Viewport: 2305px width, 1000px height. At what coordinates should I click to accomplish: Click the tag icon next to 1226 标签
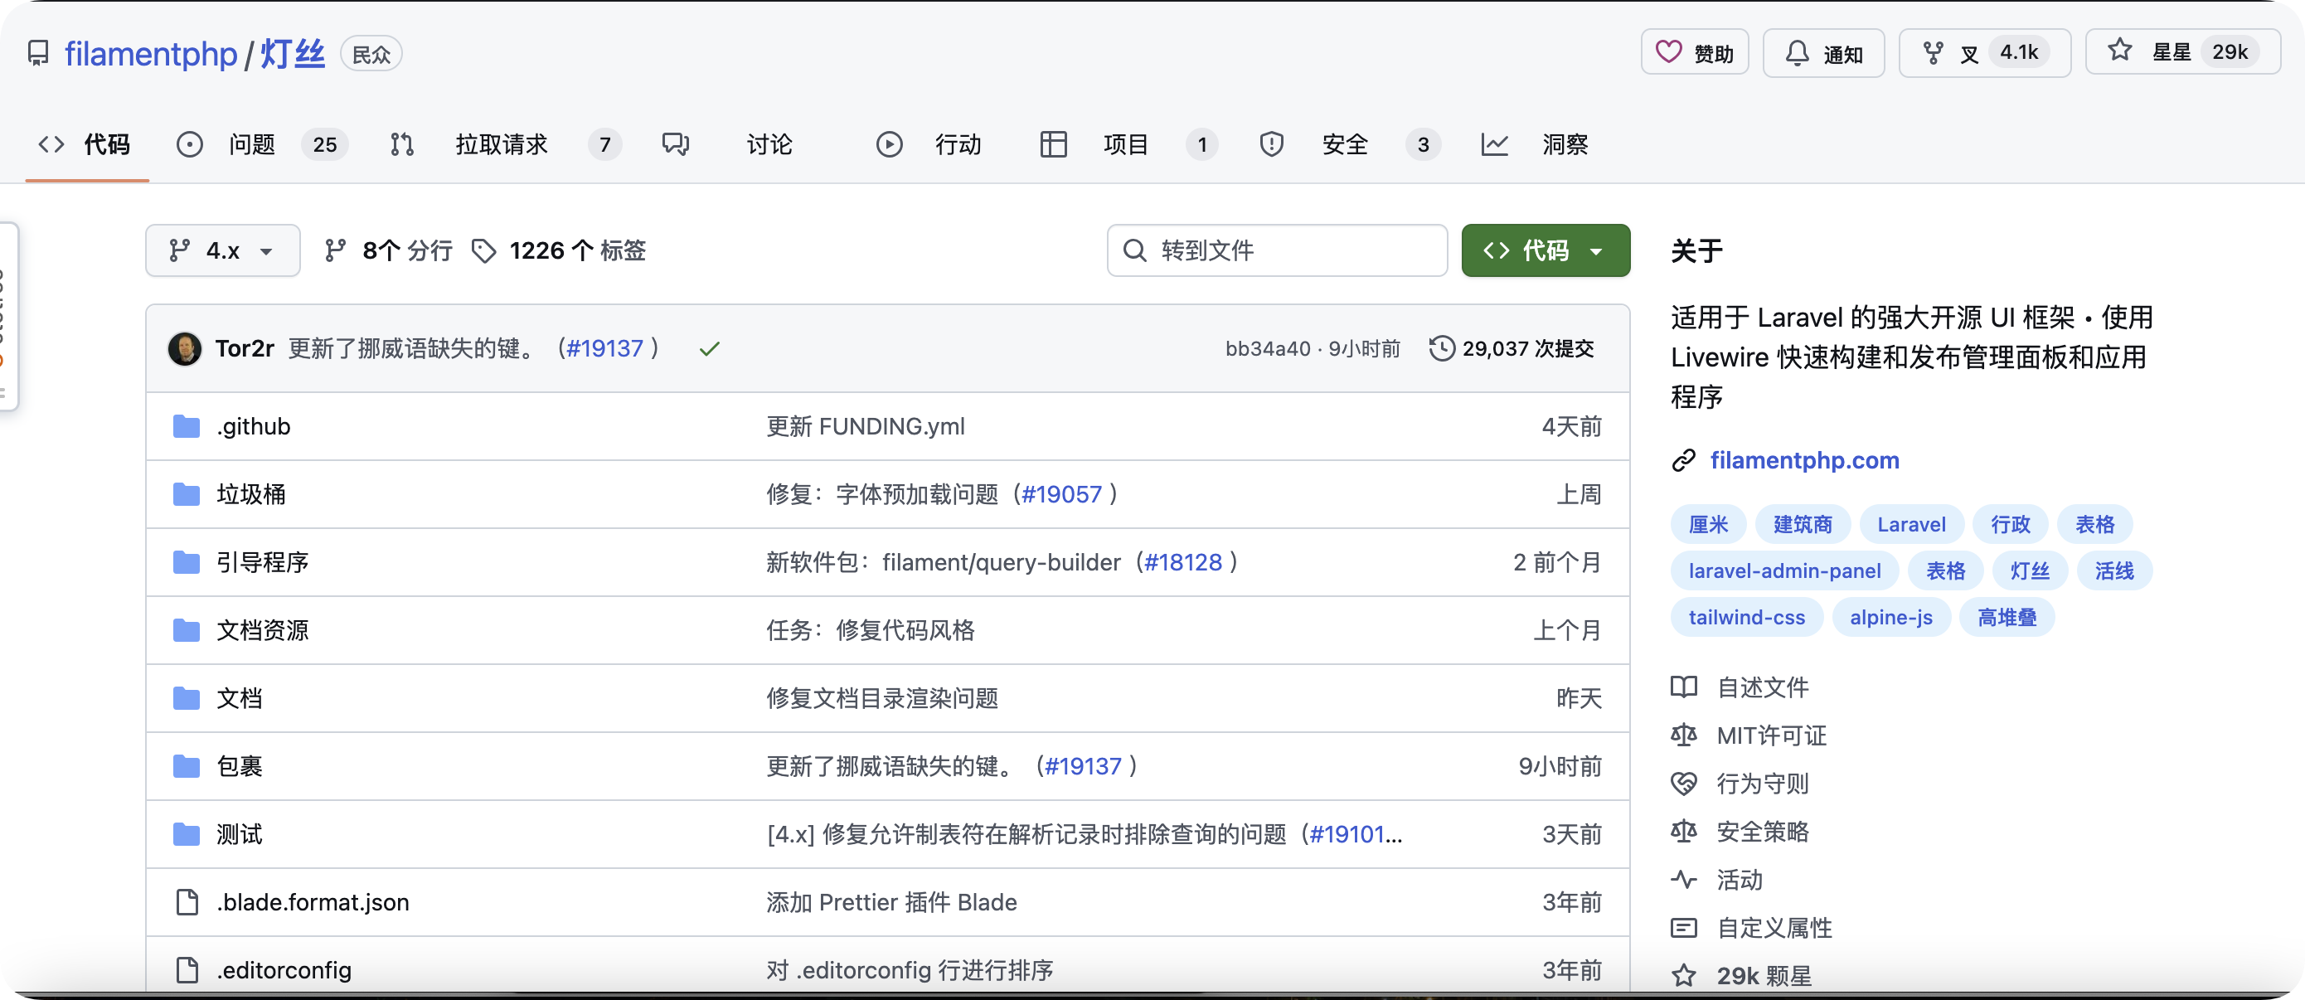(484, 251)
